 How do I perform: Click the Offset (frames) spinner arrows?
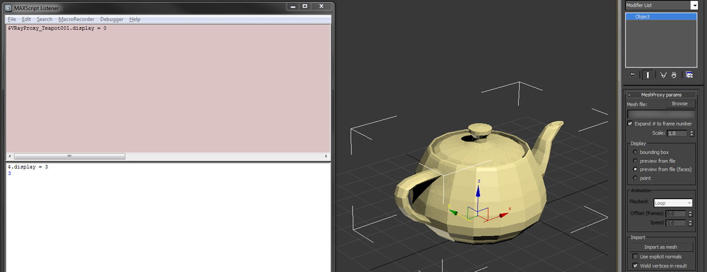tap(691, 214)
